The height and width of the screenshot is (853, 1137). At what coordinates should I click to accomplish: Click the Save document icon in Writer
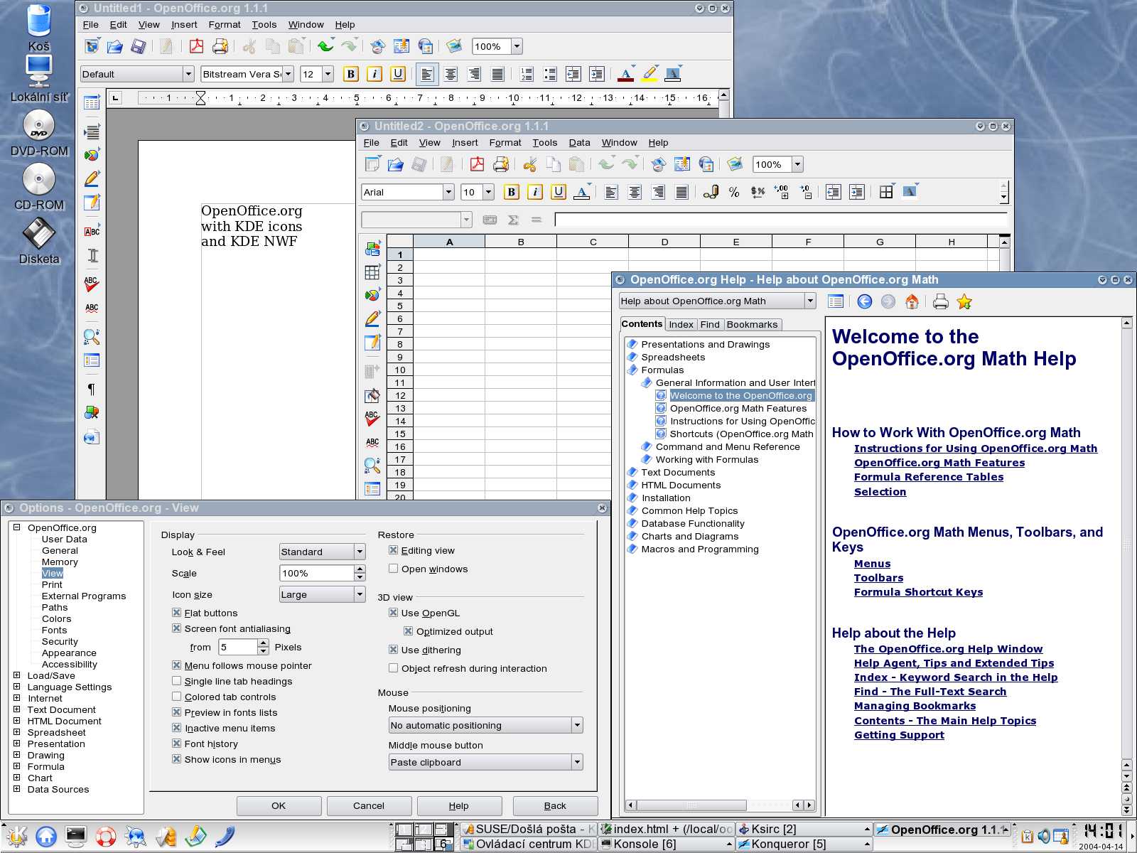[139, 46]
